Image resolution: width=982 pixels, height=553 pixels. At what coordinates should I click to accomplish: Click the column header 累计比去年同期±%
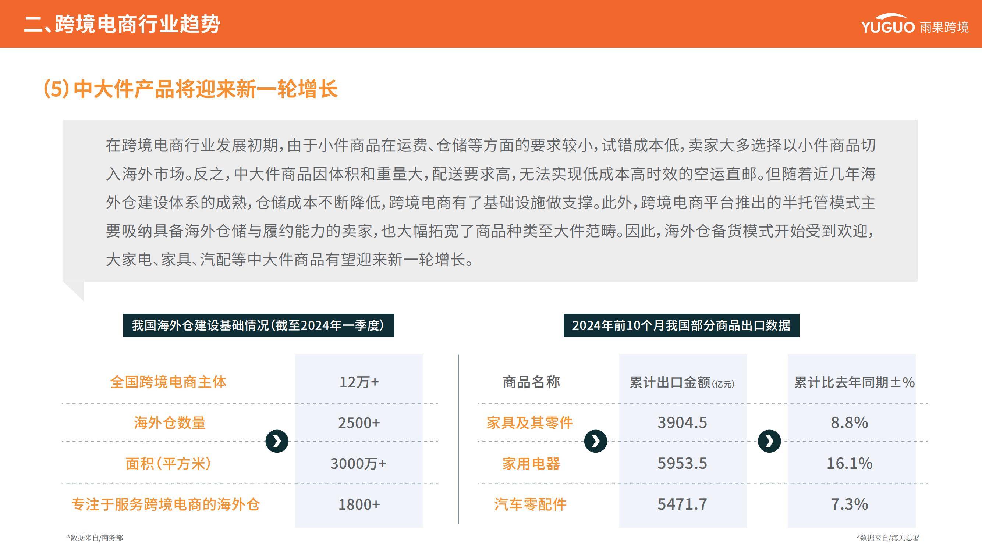click(x=854, y=382)
